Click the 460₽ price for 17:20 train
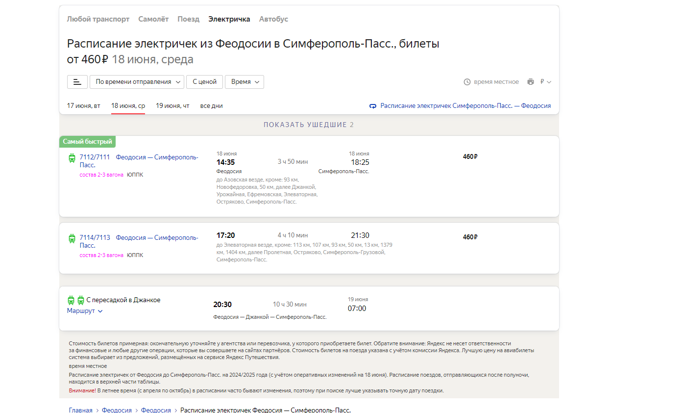 (x=470, y=237)
